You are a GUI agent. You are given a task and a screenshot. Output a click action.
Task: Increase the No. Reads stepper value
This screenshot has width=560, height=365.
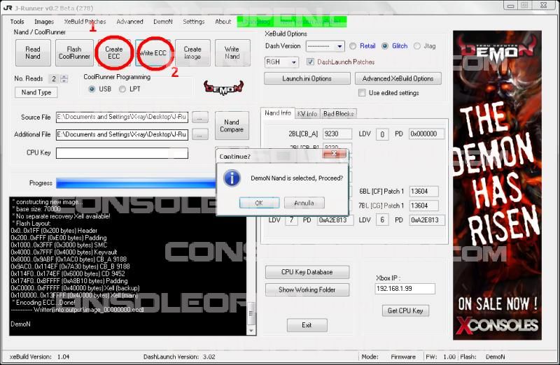[x=64, y=76]
